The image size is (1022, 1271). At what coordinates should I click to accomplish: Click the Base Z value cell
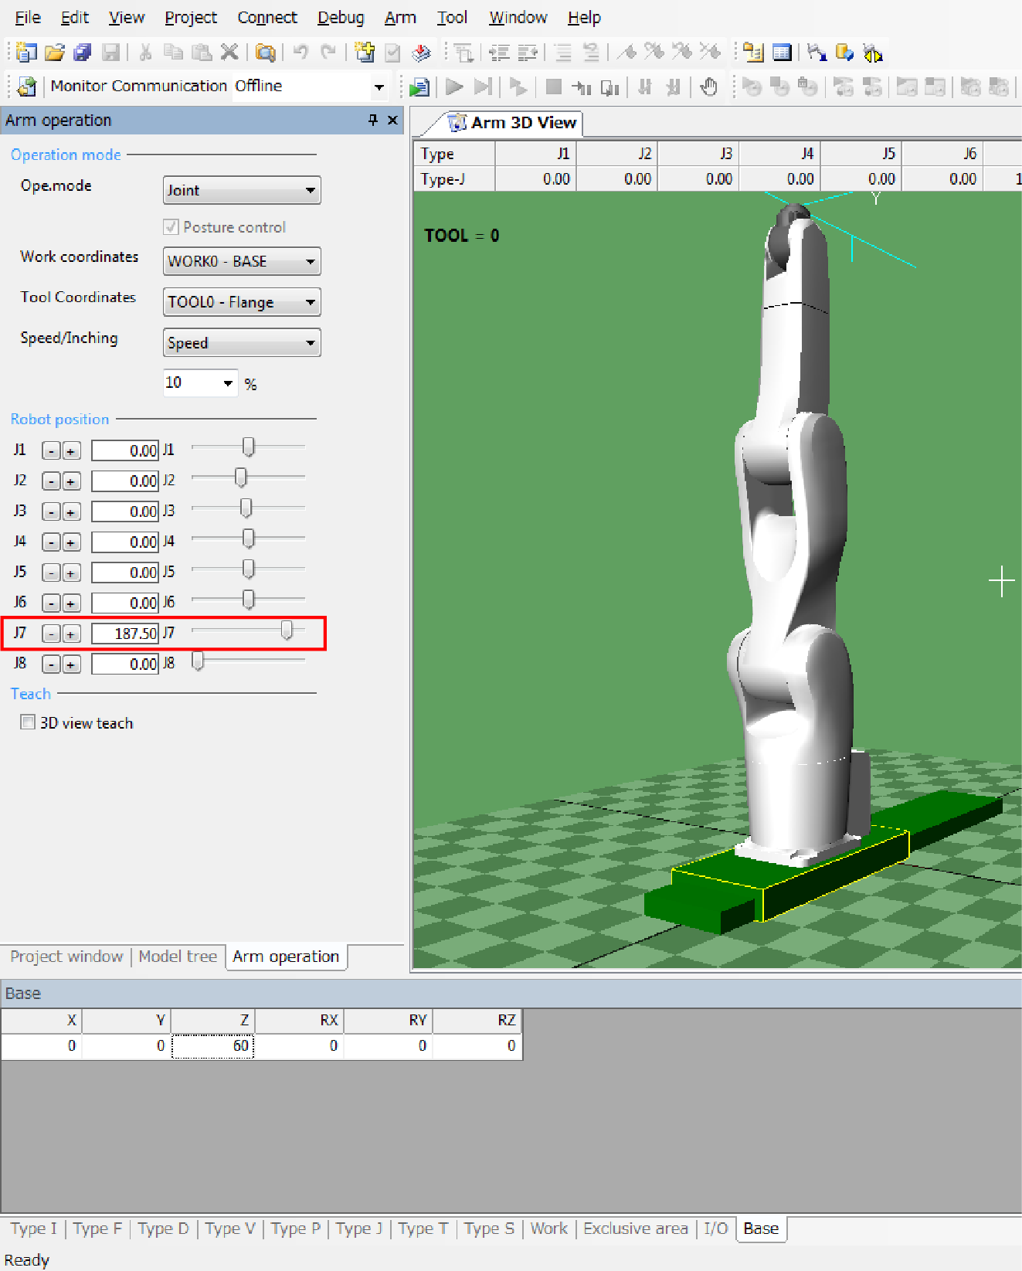coord(213,1045)
